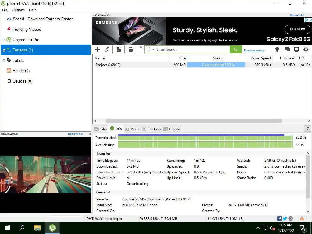Switch to the Files tab
The height and width of the screenshot is (234, 312).
(101, 129)
